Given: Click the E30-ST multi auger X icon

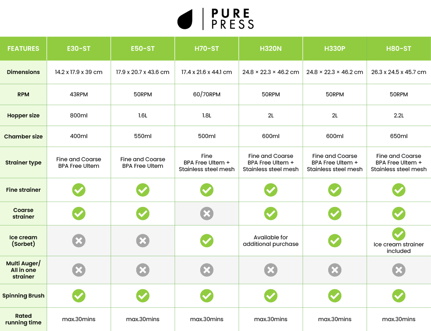Looking at the screenshot, I should click(79, 270).
